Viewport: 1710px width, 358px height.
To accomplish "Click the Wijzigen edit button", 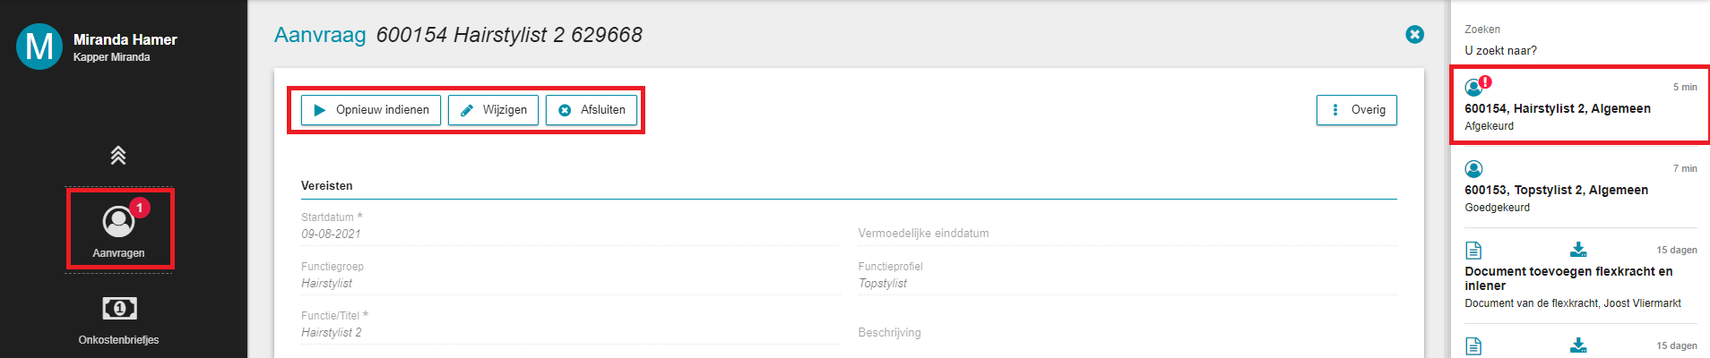I will tap(493, 110).
